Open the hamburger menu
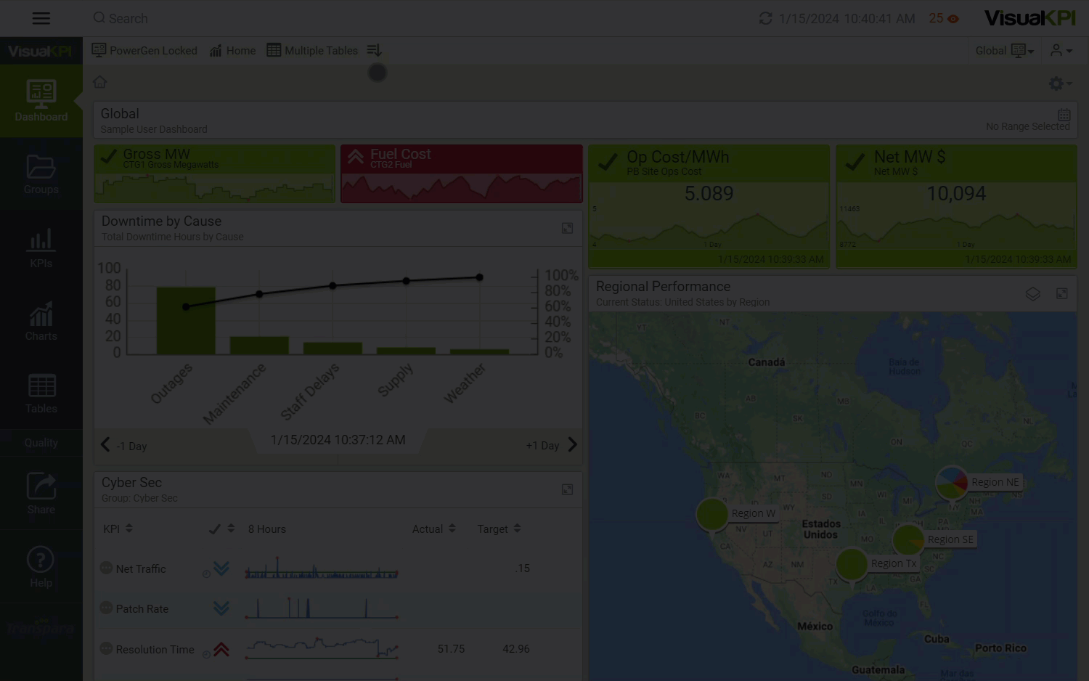 (x=41, y=18)
